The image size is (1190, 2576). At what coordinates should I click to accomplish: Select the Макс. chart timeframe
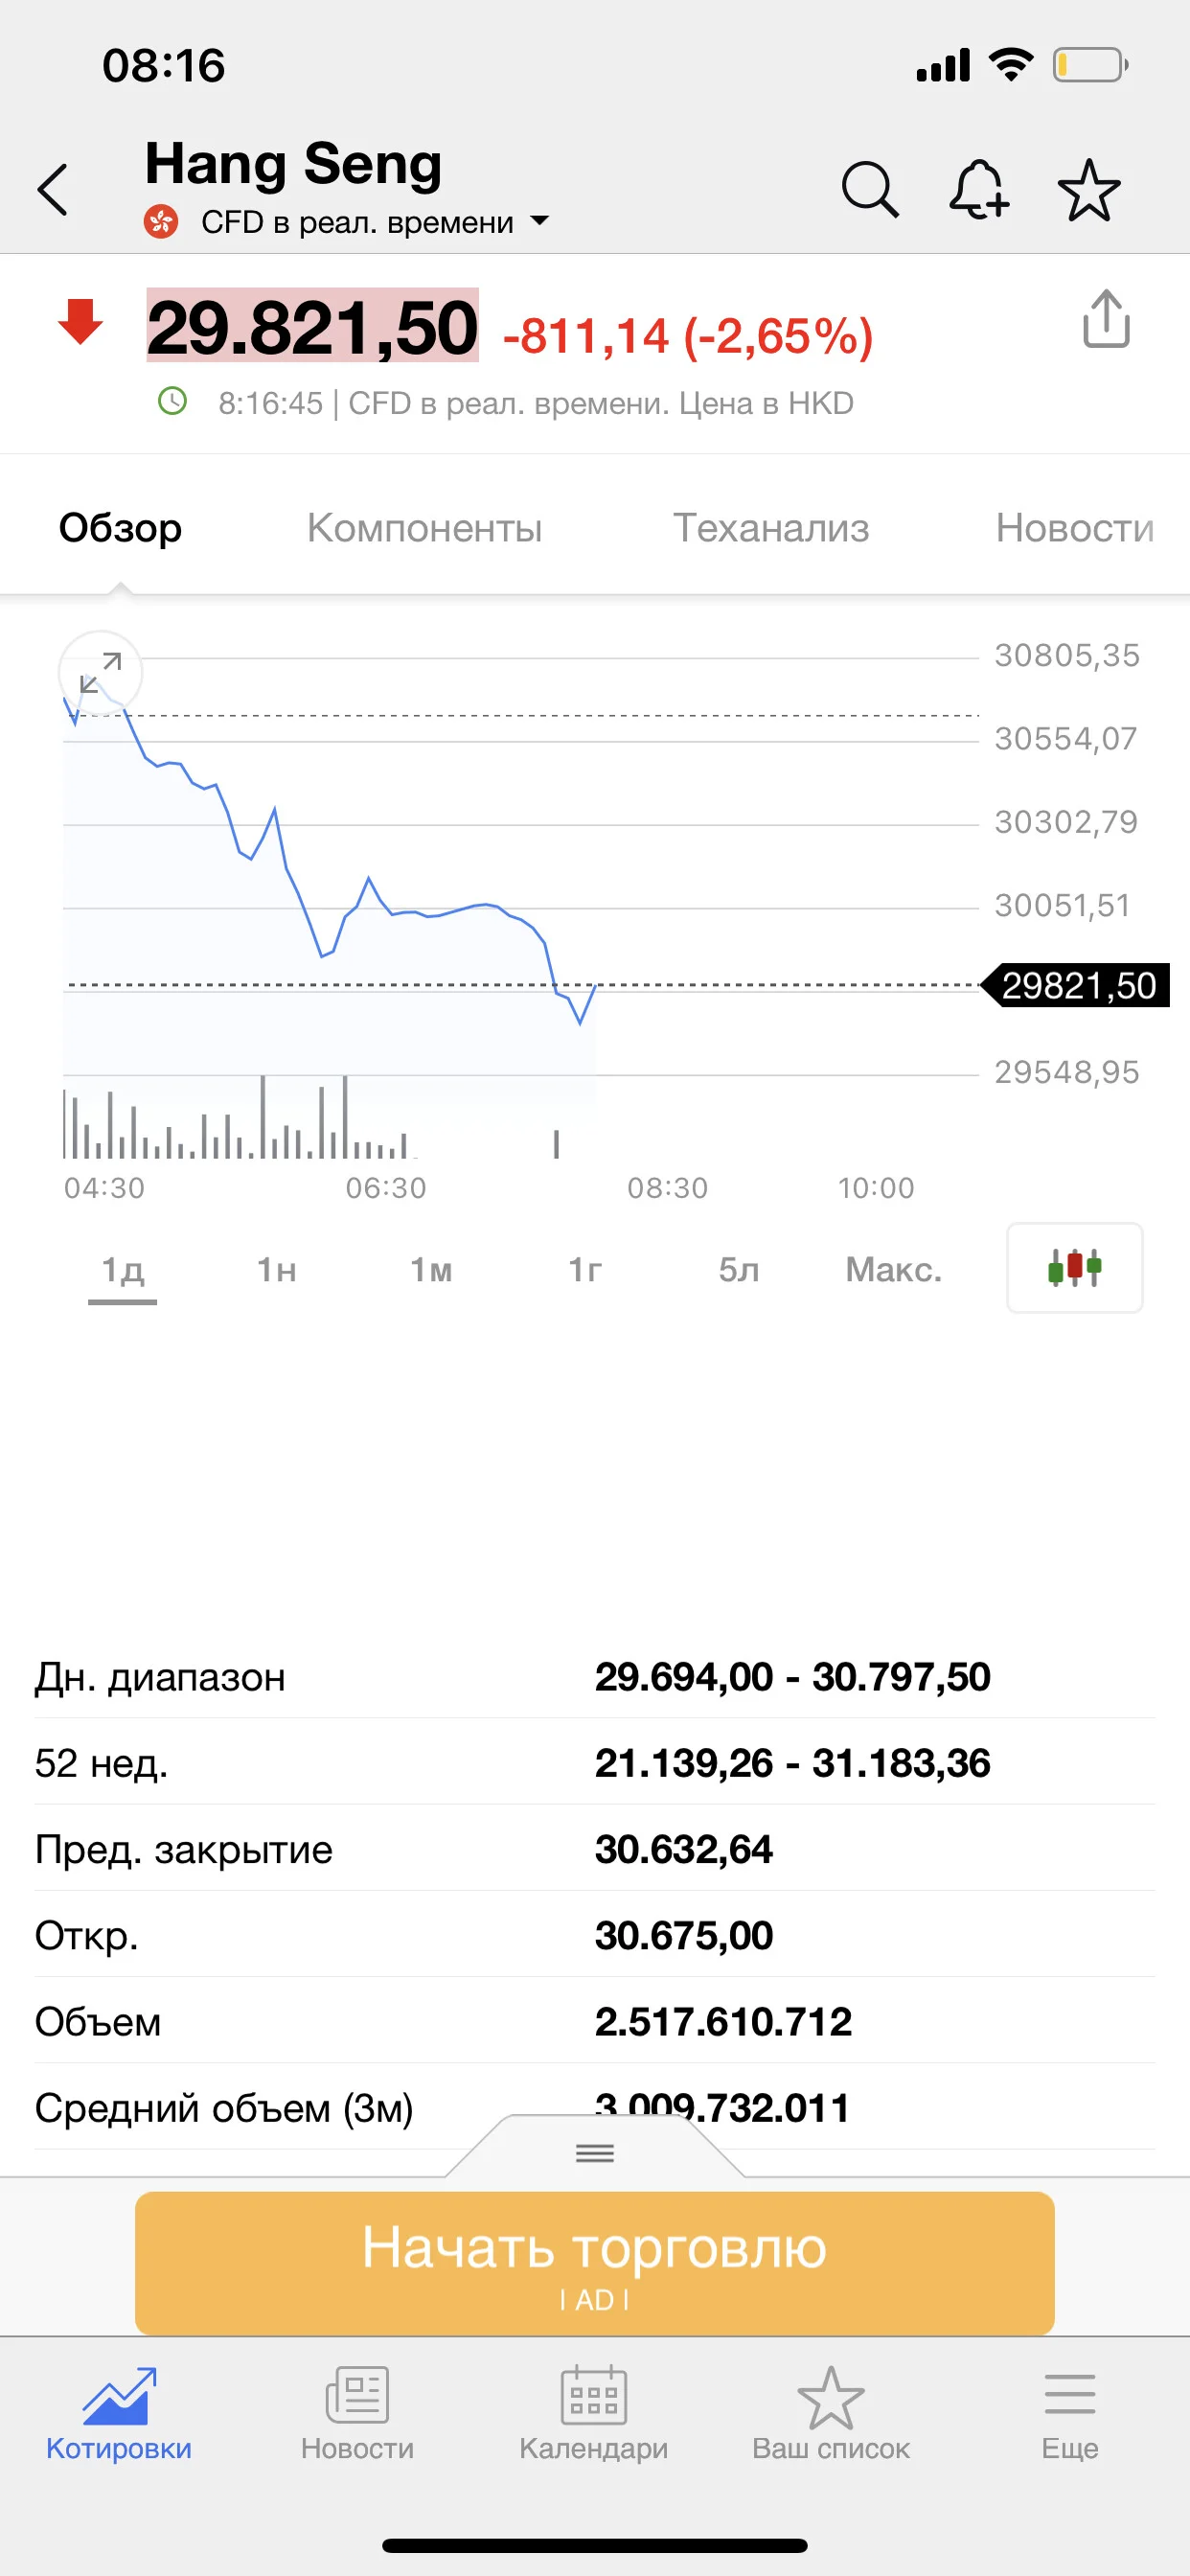893,1269
